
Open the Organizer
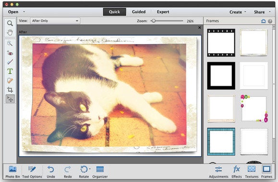tap(100, 172)
